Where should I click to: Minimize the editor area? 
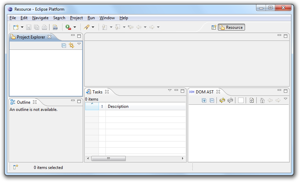279,35
